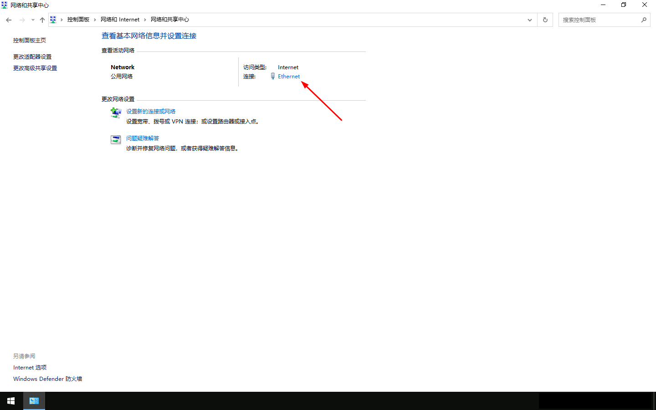This screenshot has width=656, height=410.
Task: Go to the 网络和 Internet breadcrumb
Action: tap(120, 20)
